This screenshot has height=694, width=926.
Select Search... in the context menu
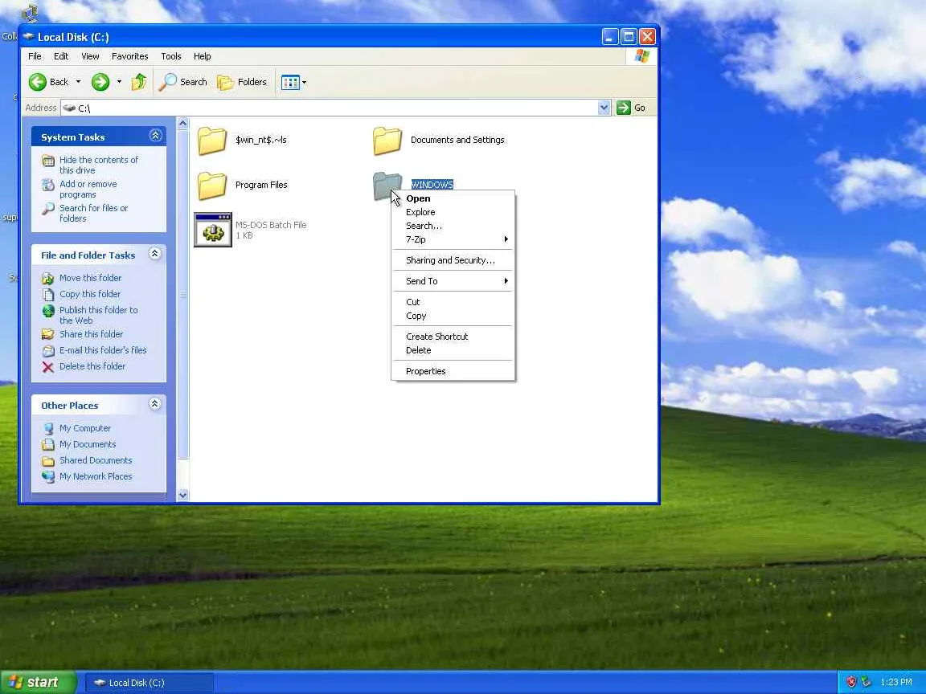pyautogui.click(x=453, y=226)
